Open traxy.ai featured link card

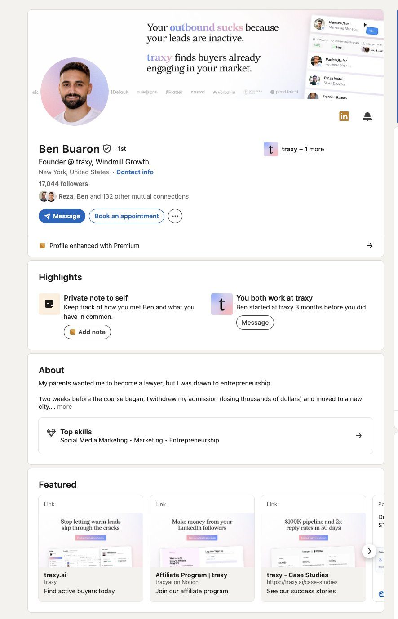point(91,548)
